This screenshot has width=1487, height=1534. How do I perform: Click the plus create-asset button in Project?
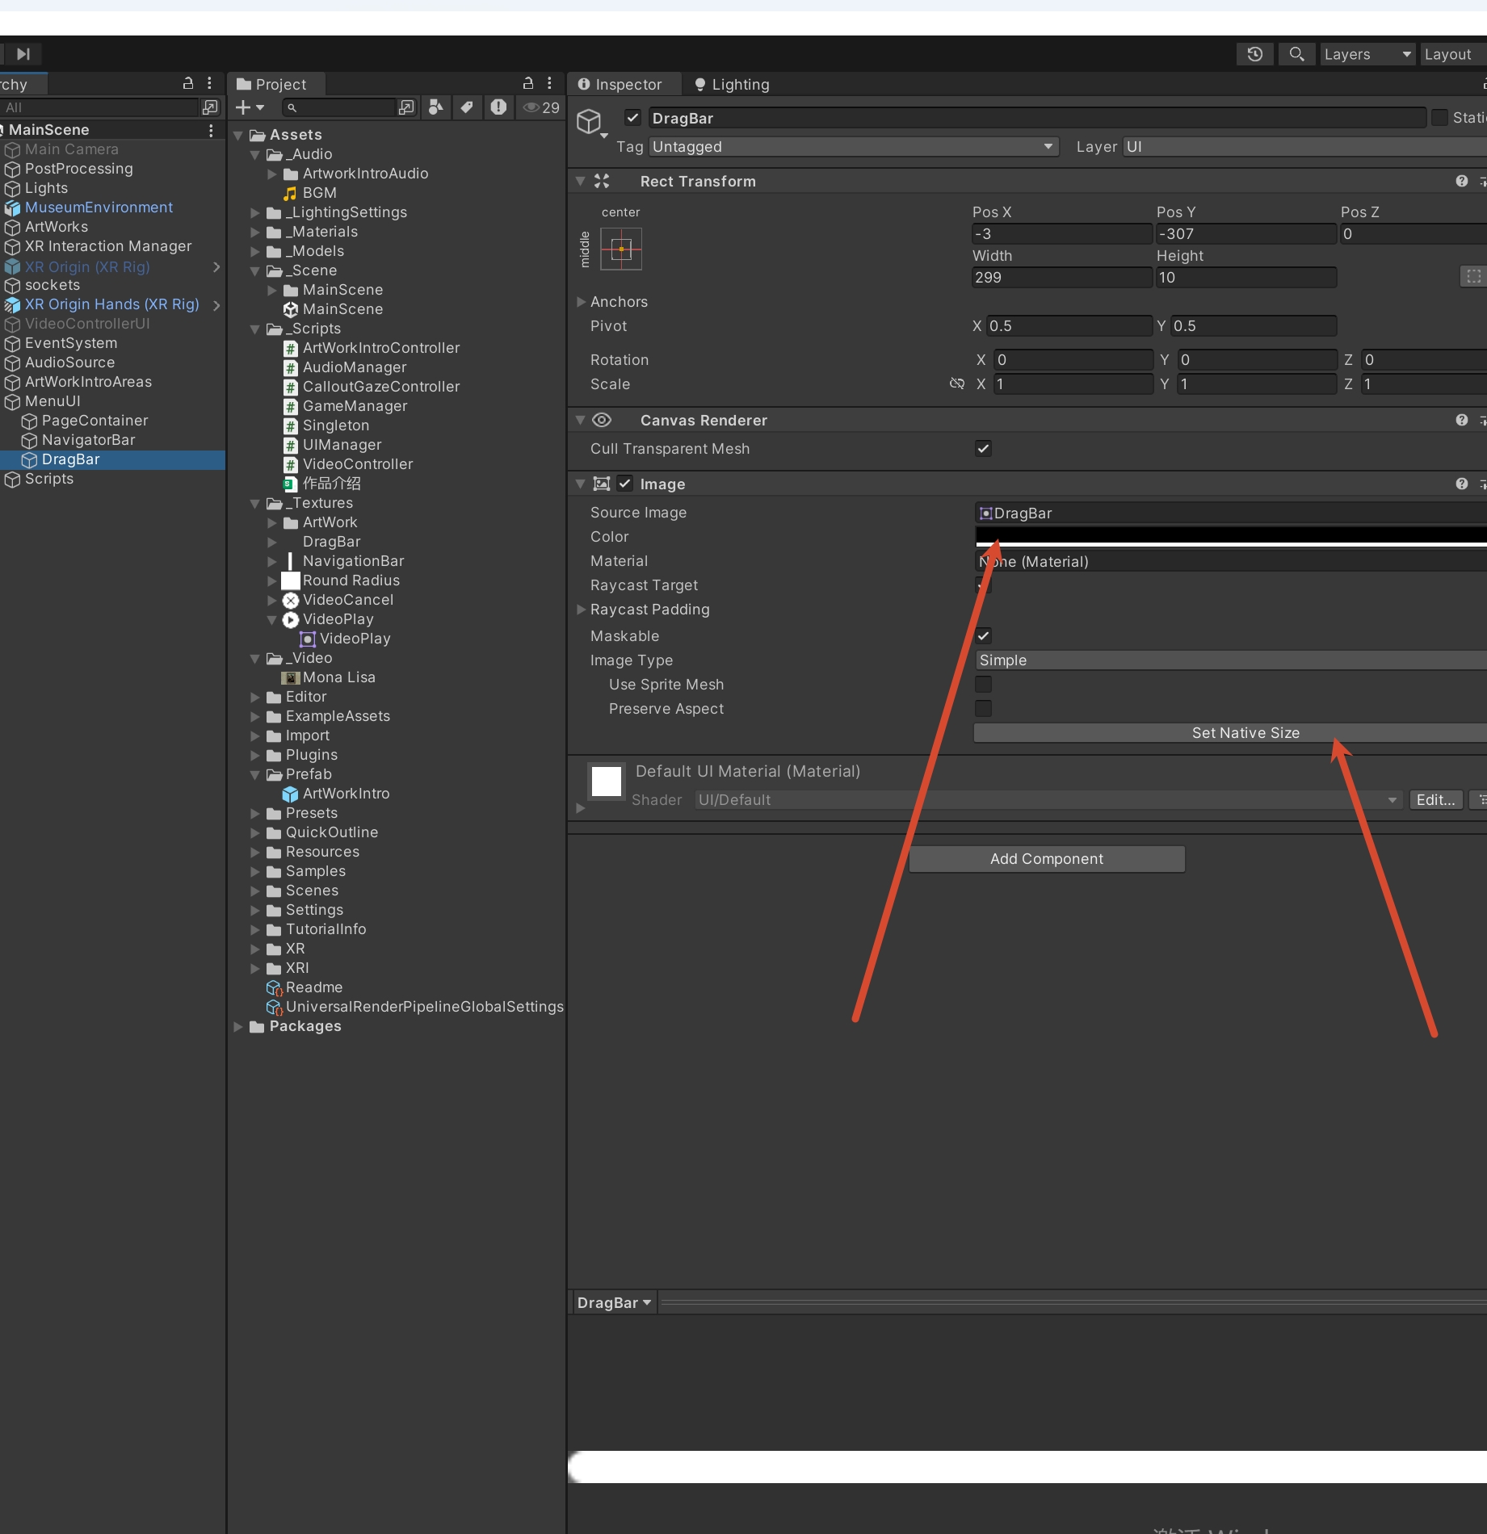(x=250, y=107)
